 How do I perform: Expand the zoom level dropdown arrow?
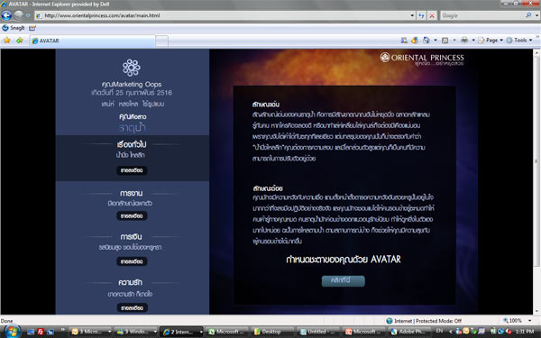coord(529,321)
